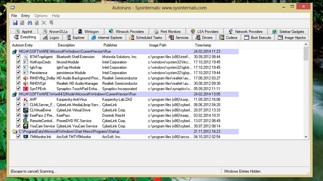This screenshot has height=181, width=323.
Task: Click the Startup folder icon
Action: 15,132
